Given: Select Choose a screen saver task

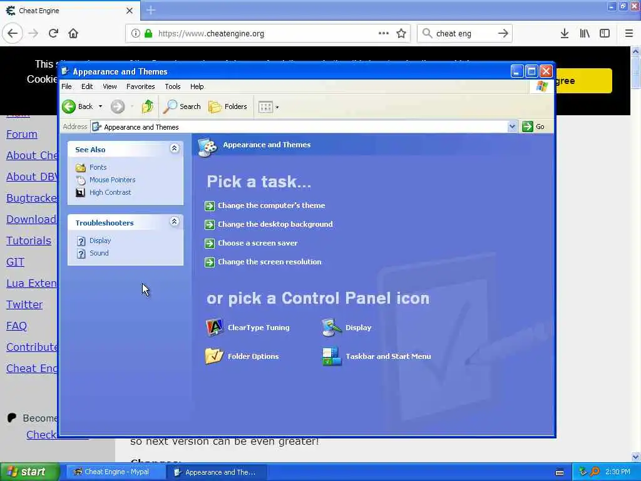Looking at the screenshot, I should click(x=257, y=243).
